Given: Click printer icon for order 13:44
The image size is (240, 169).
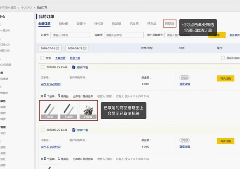Looking at the screenshot, I should pos(74,67).
